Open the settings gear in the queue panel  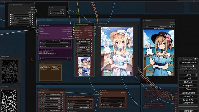coord(197,59)
